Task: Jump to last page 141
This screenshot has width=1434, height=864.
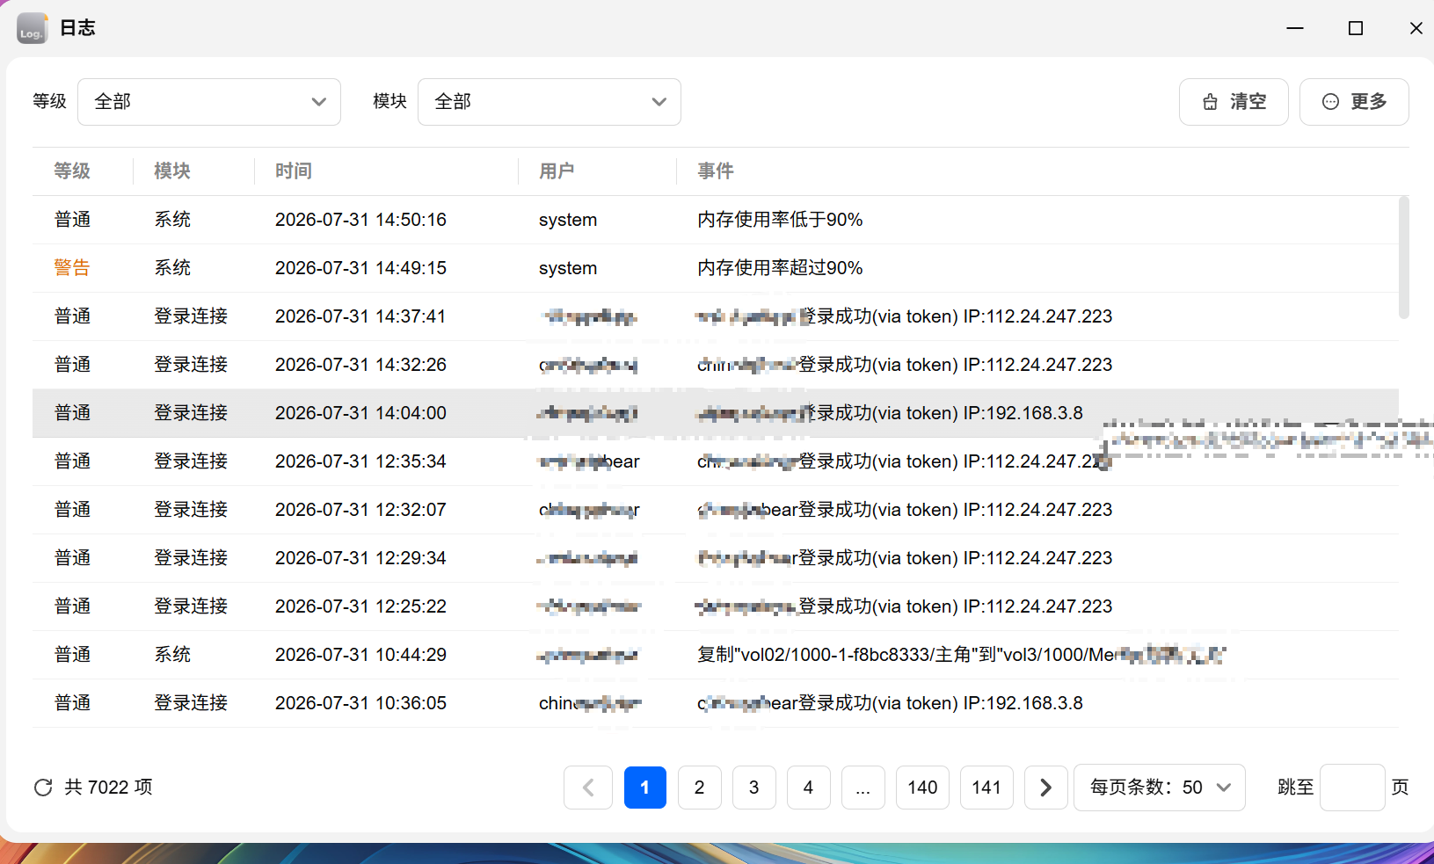Action: 986,788
